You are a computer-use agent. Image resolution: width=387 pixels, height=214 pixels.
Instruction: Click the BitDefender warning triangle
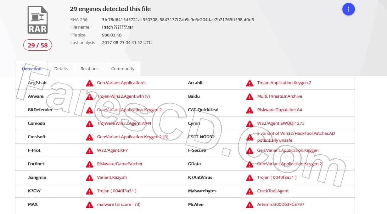pyautogui.click(x=90, y=110)
